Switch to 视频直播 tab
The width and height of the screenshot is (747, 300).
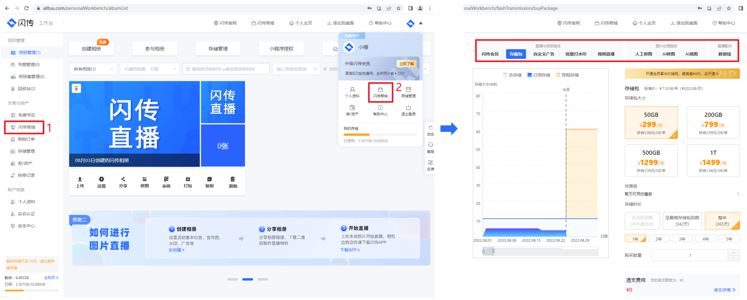coord(606,54)
